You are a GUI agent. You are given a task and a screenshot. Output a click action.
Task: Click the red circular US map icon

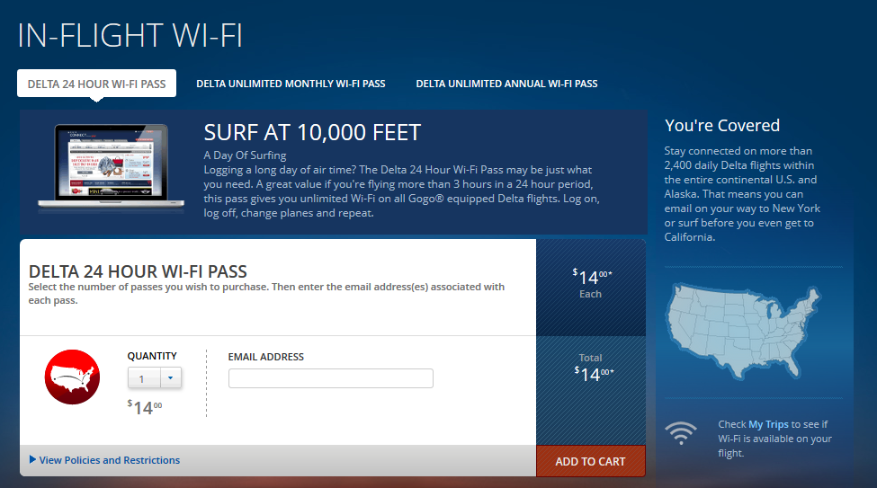click(x=72, y=377)
